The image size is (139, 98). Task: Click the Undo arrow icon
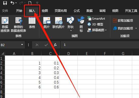point(12,3)
